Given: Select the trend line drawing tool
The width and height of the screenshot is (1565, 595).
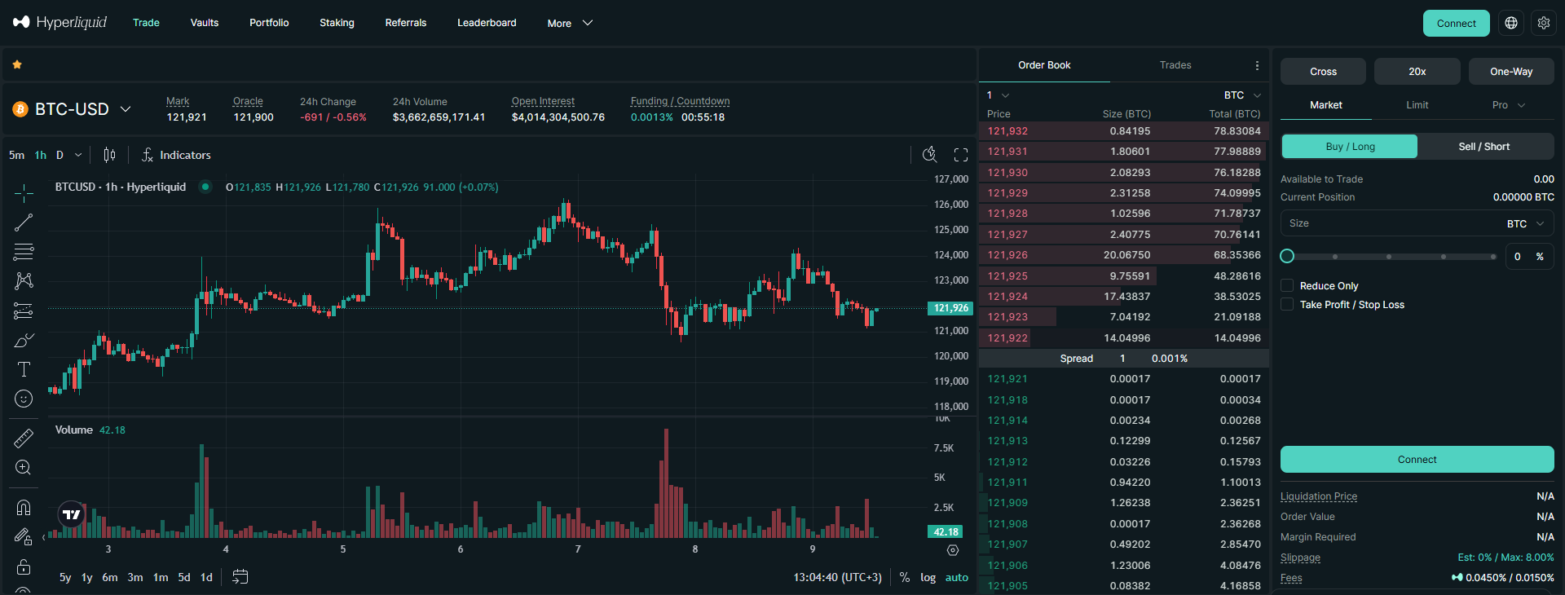Looking at the screenshot, I should pos(24,223).
